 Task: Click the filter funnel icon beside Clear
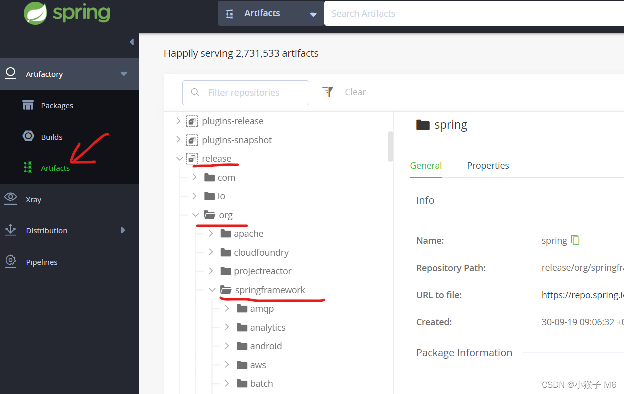click(328, 91)
